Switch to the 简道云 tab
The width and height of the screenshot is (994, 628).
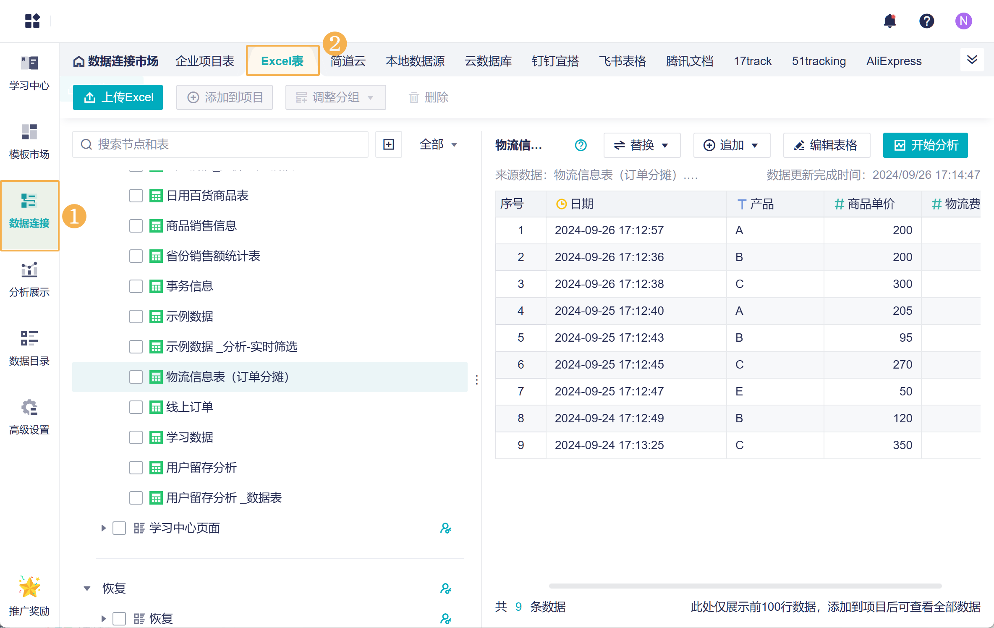[x=348, y=61]
